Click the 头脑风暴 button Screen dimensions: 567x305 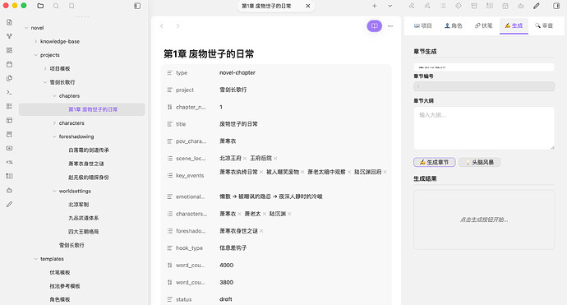coord(480,162)
